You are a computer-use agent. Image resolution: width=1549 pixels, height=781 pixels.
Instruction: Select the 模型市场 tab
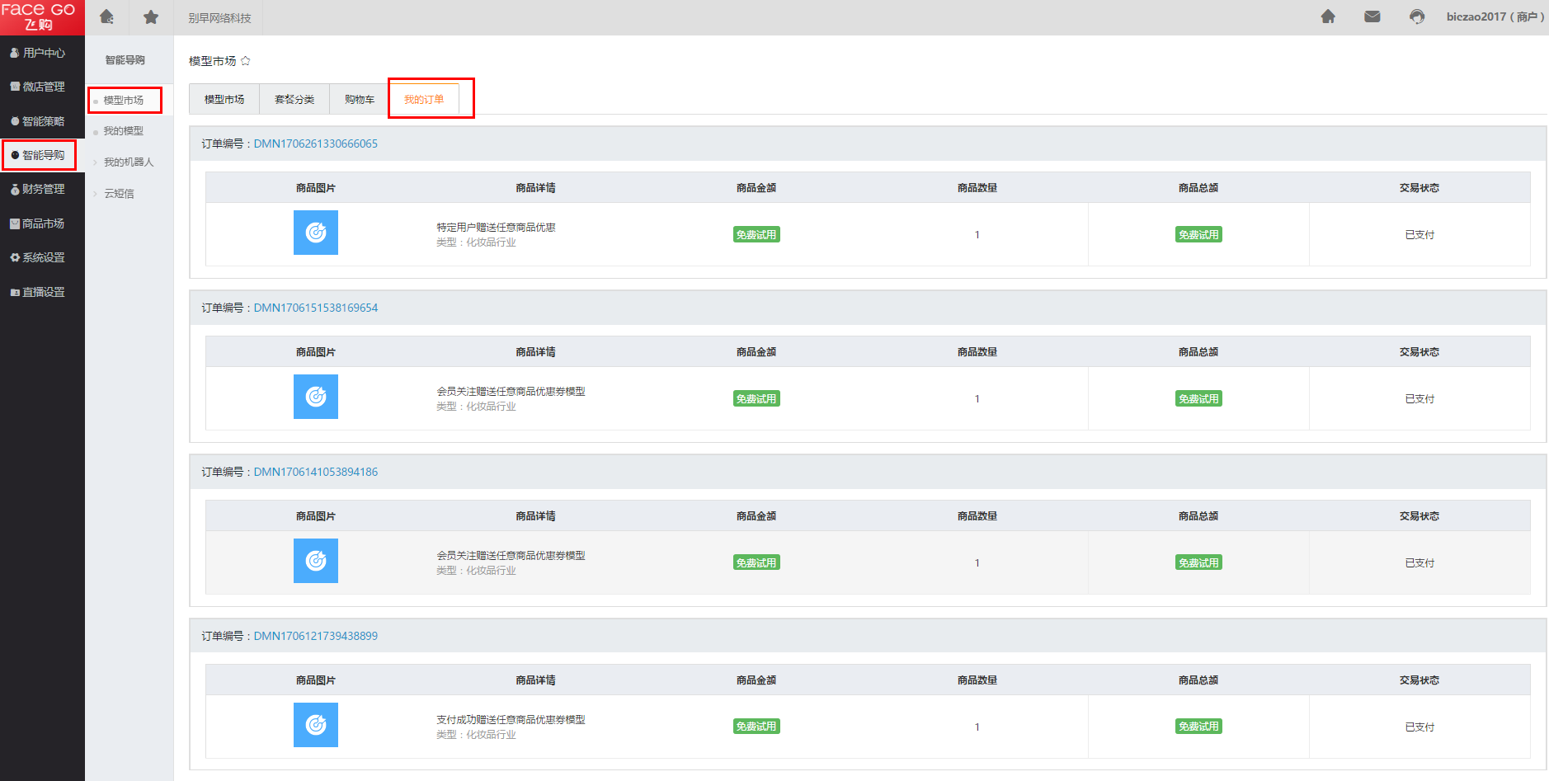pos(224,100)
